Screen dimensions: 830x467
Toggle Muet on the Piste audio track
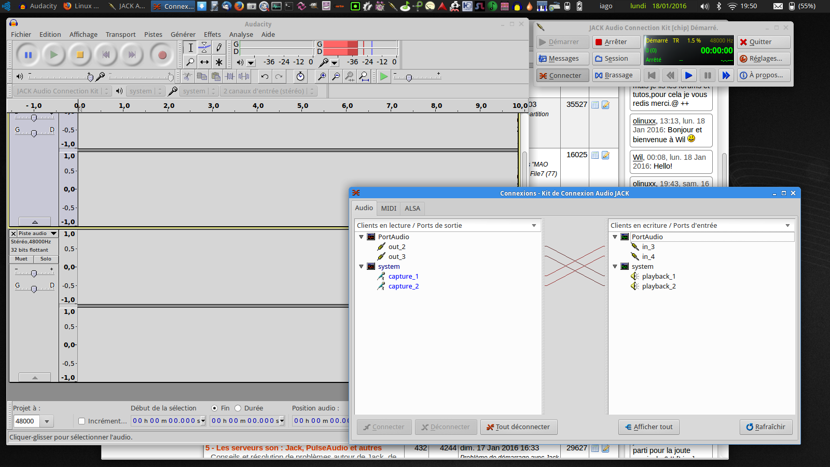pyautogui.click(x=21, y=259)
